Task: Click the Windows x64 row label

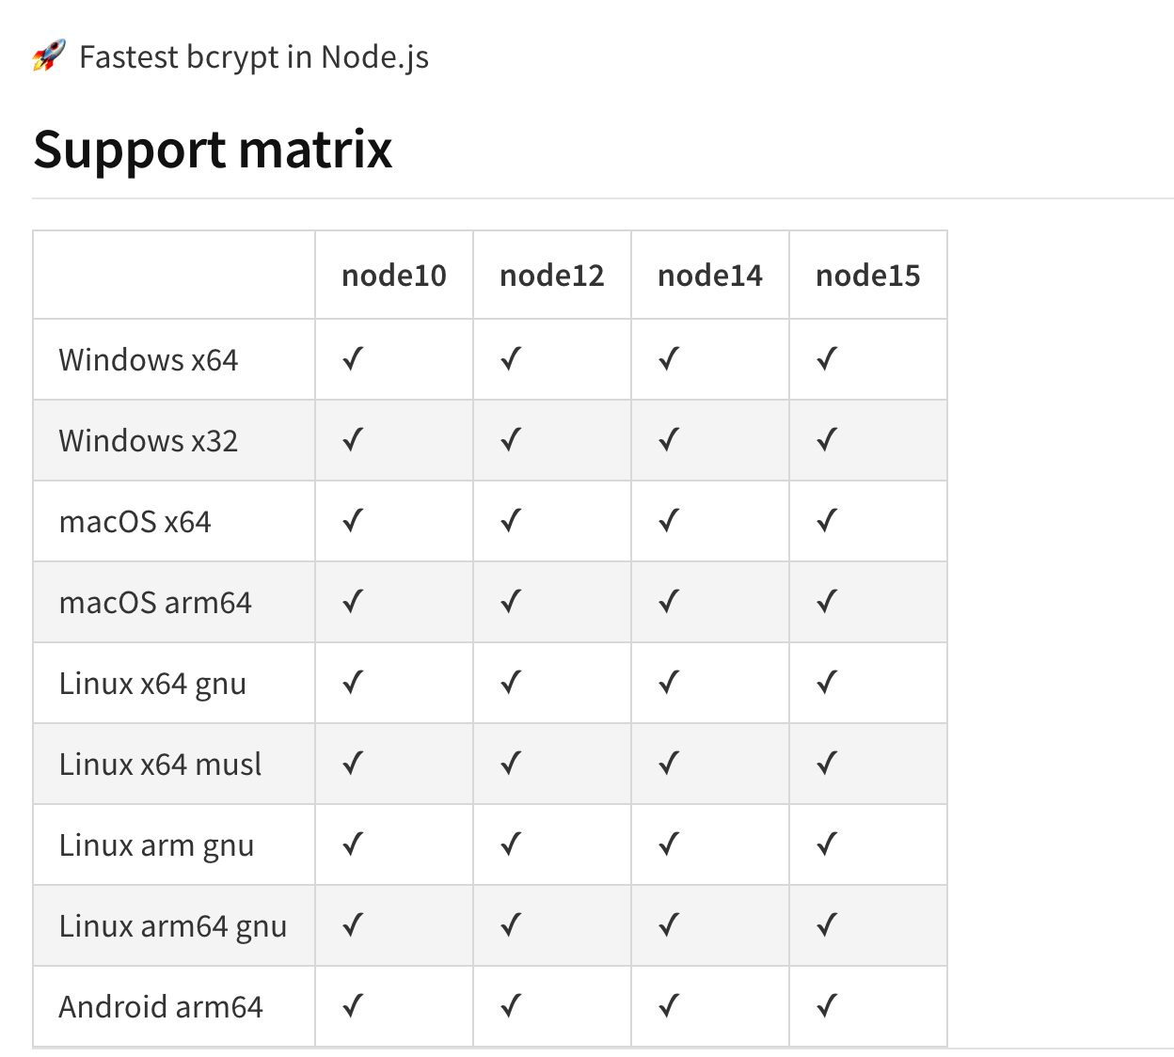Action: coord(149,360)
